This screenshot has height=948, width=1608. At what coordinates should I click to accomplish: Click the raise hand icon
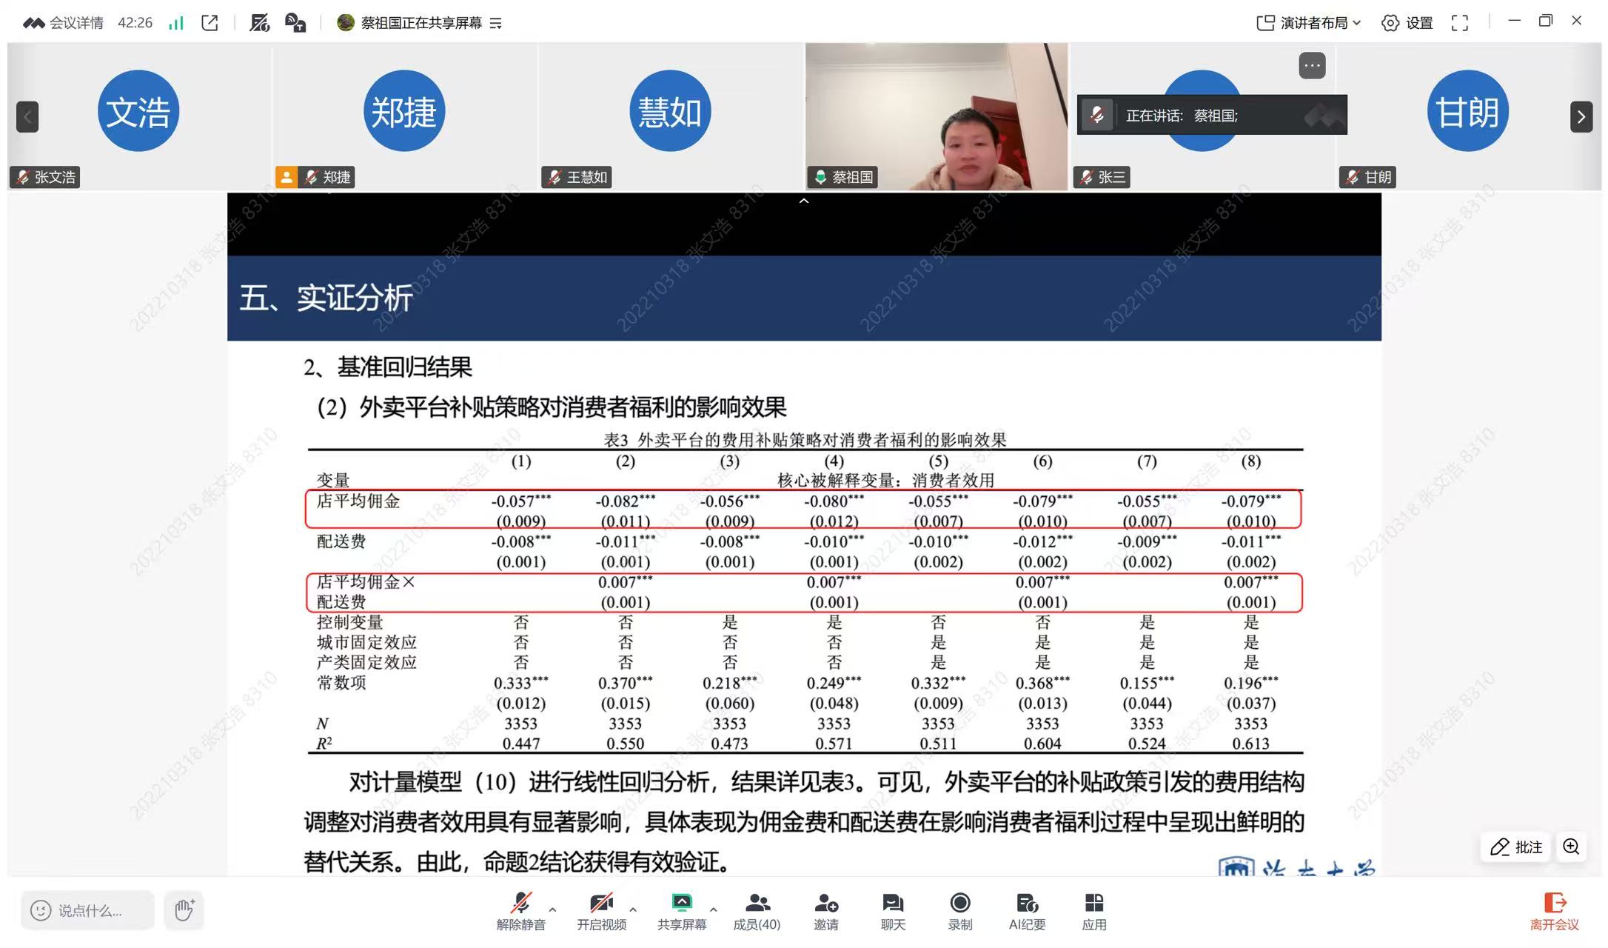click(184, 909)
